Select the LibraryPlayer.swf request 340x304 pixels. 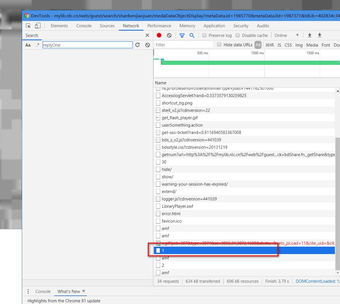244,206
